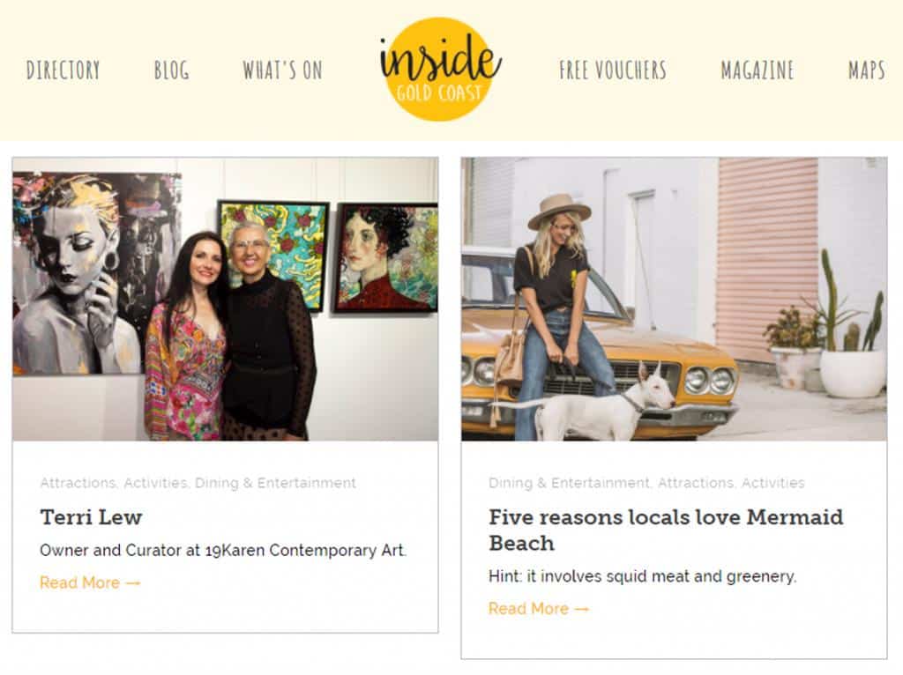
Task: Go to the Blog page
Action: tap(172, 70)
